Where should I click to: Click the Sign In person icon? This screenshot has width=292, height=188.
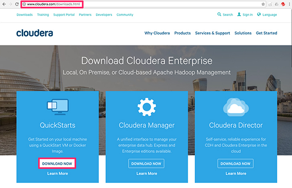[x=239, y=14]
